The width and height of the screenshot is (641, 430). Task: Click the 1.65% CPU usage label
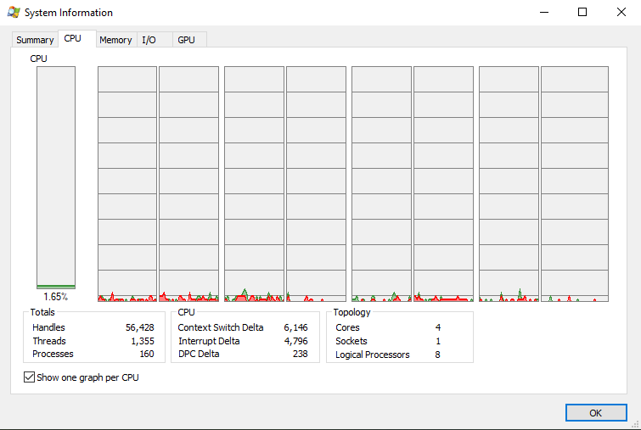point(55,297)
